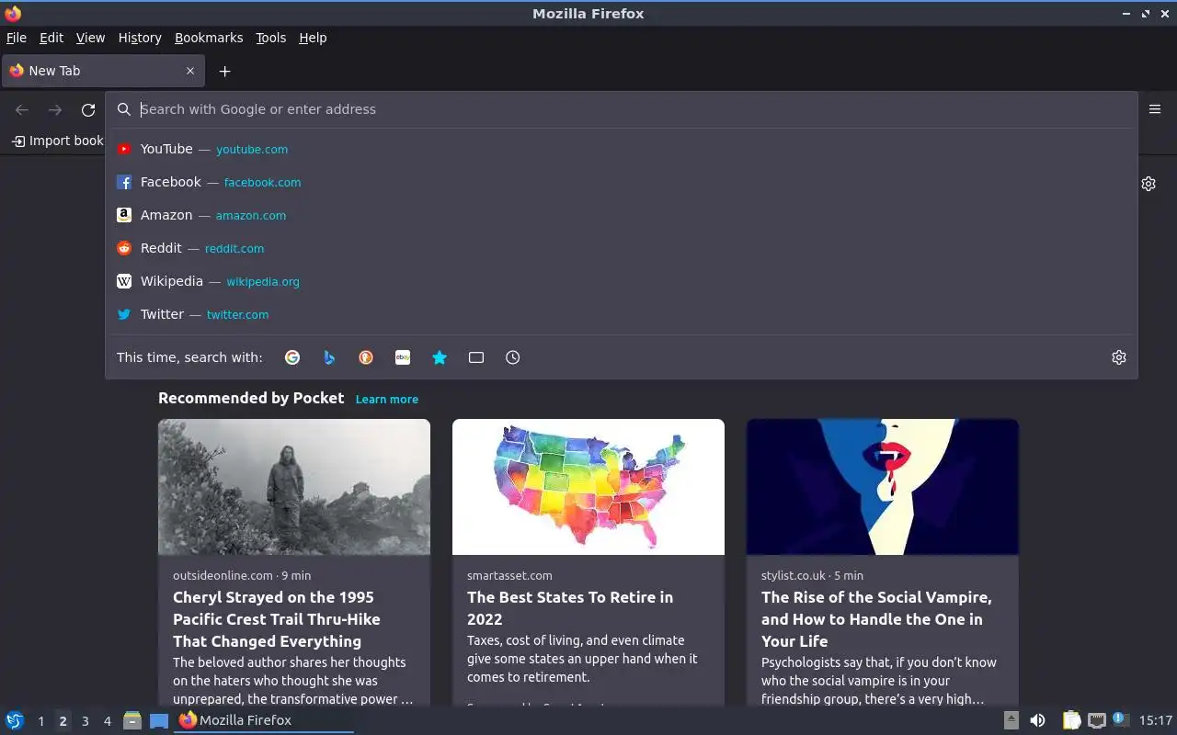Open Rise of the Social Vampire article
Screen dimensions: 1177x735
pos(876,619)
